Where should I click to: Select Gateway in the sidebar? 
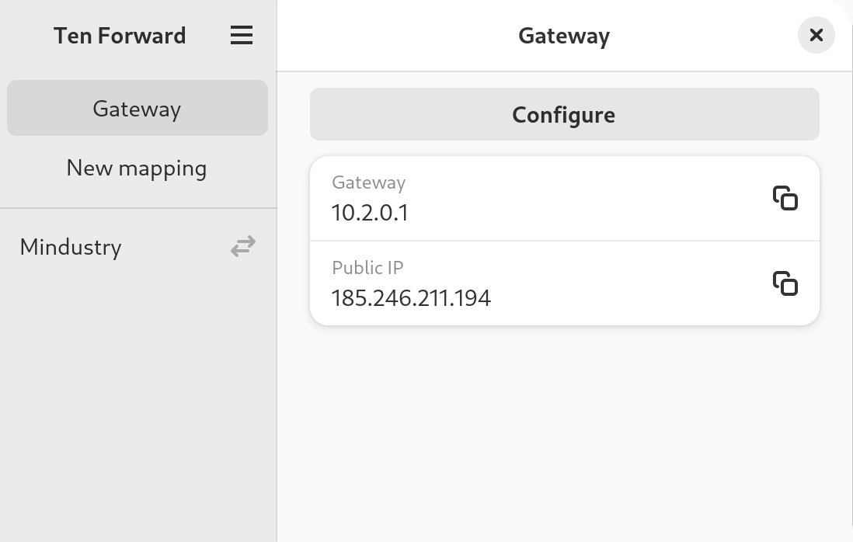[x=137, y=108]
